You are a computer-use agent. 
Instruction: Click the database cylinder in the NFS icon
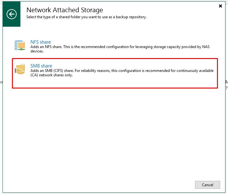click(x=18, y=45)
